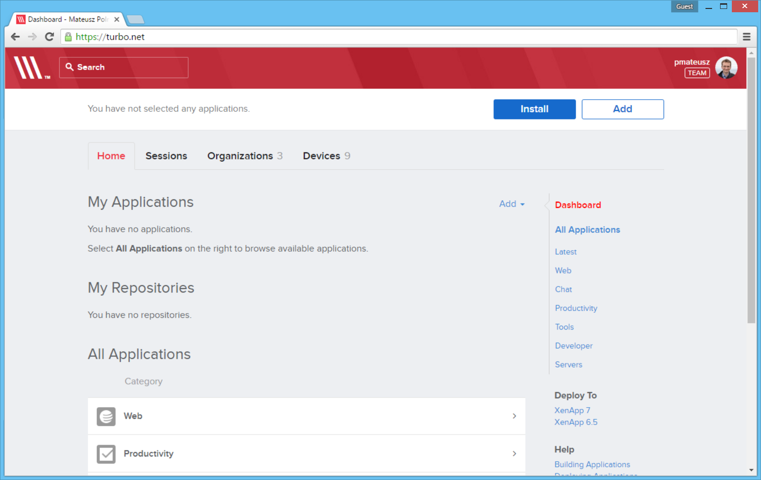Click the scrollbar up arrow

pos(751,53)
